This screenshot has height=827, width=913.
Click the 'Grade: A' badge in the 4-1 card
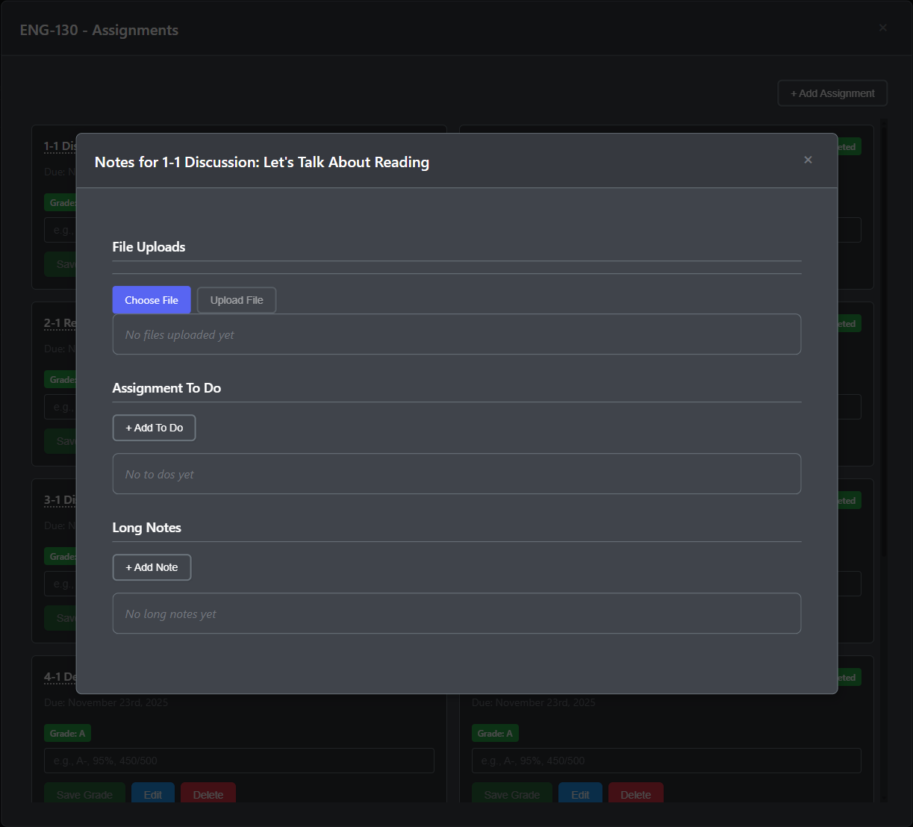point(67,734)
